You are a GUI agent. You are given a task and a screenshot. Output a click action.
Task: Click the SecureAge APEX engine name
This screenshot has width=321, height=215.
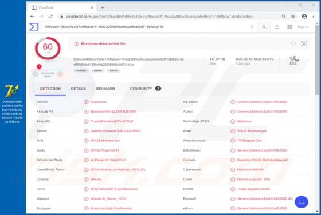pos(196,121)
